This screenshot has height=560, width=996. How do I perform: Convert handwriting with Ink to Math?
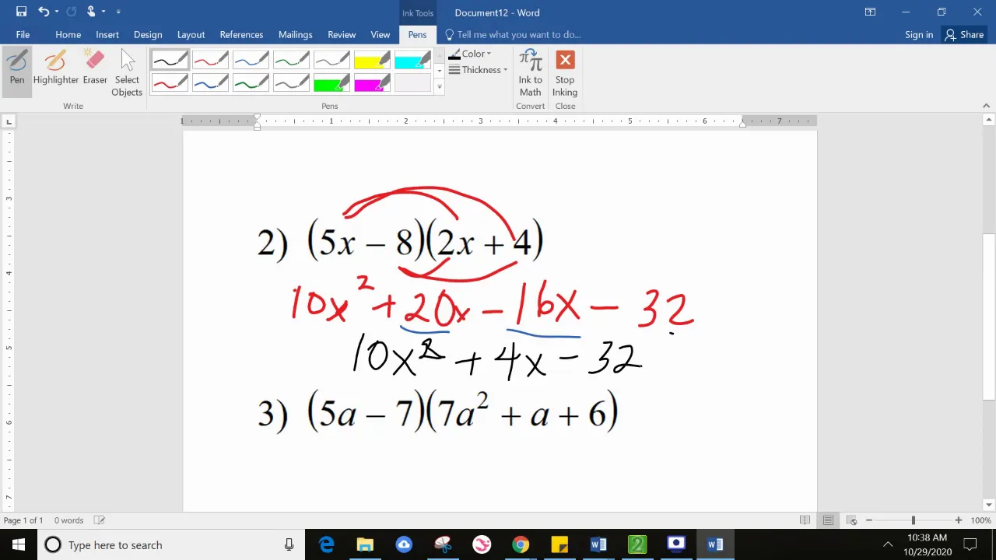point(531,73)
